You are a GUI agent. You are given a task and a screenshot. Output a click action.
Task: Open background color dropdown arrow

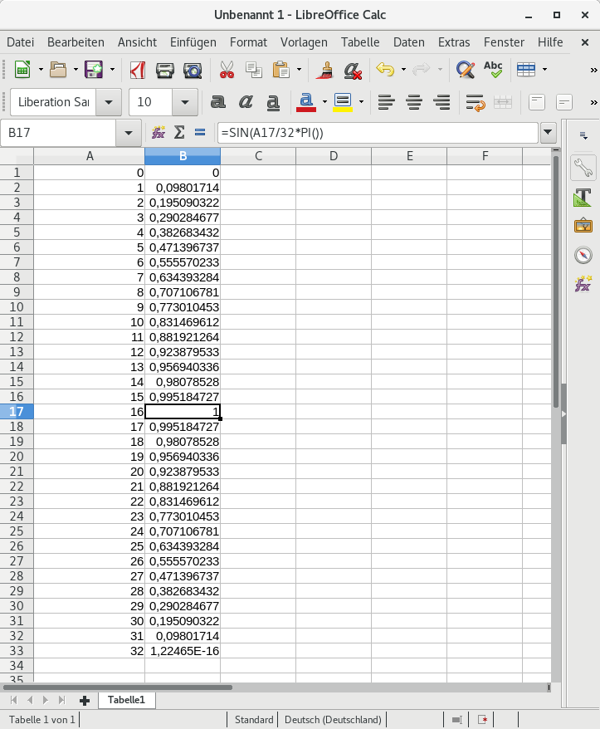click(361, 102)
